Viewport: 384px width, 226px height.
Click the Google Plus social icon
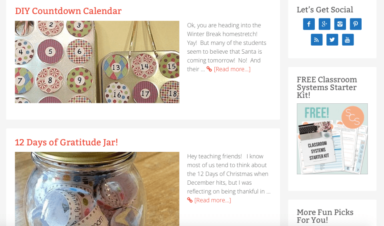[x=324, y=24]
